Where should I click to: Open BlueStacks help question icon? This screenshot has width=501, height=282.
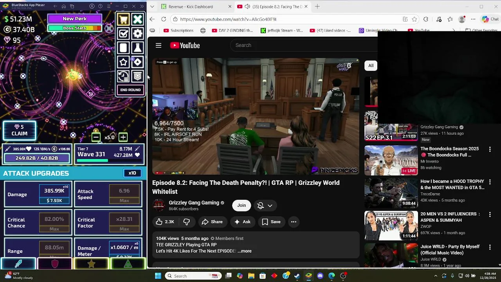click(x=100, y=6)
